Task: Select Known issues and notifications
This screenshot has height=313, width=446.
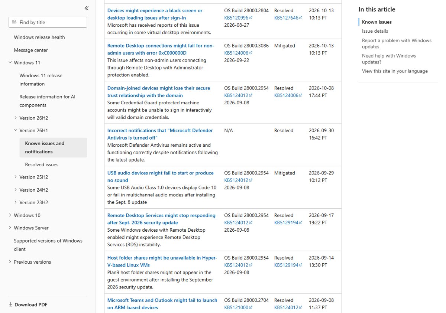Action: tap(53, 147)
